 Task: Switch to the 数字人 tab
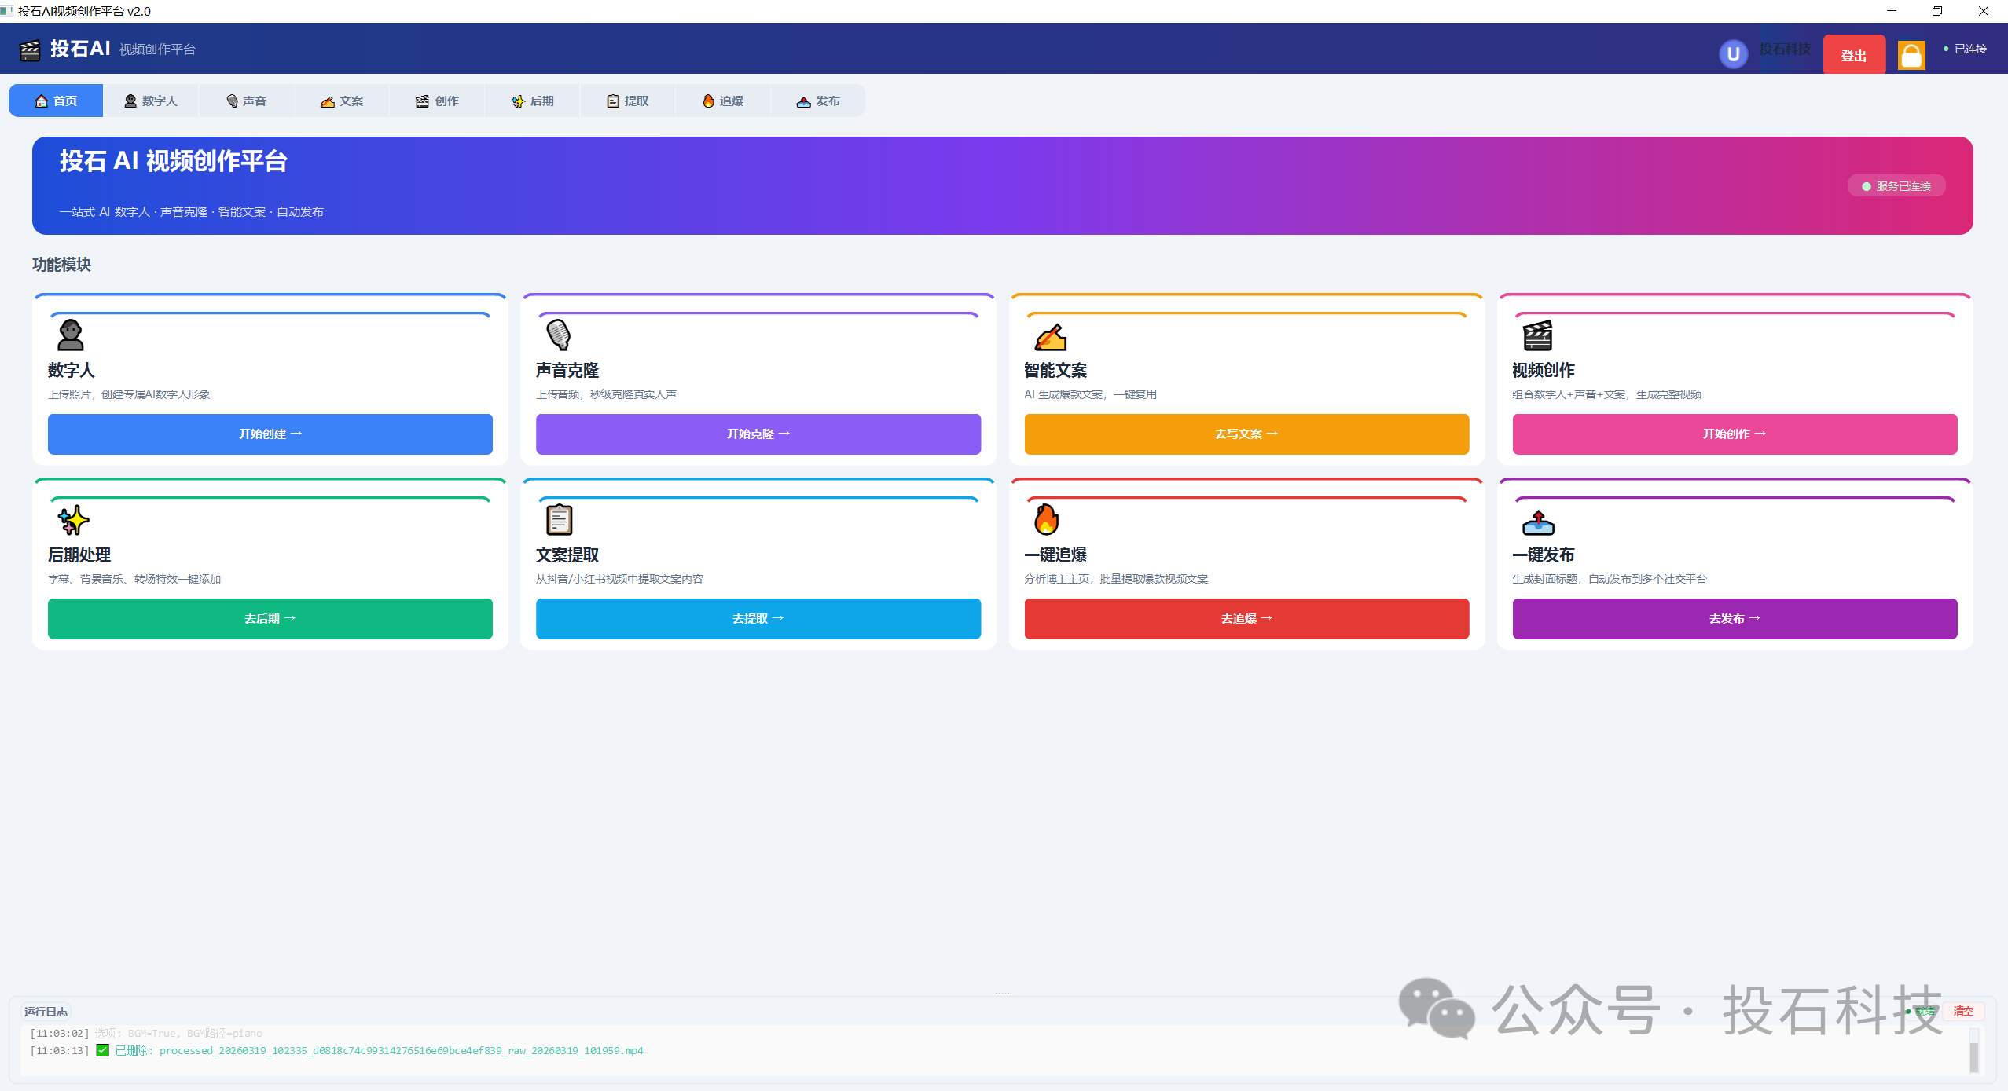(151, 101)
